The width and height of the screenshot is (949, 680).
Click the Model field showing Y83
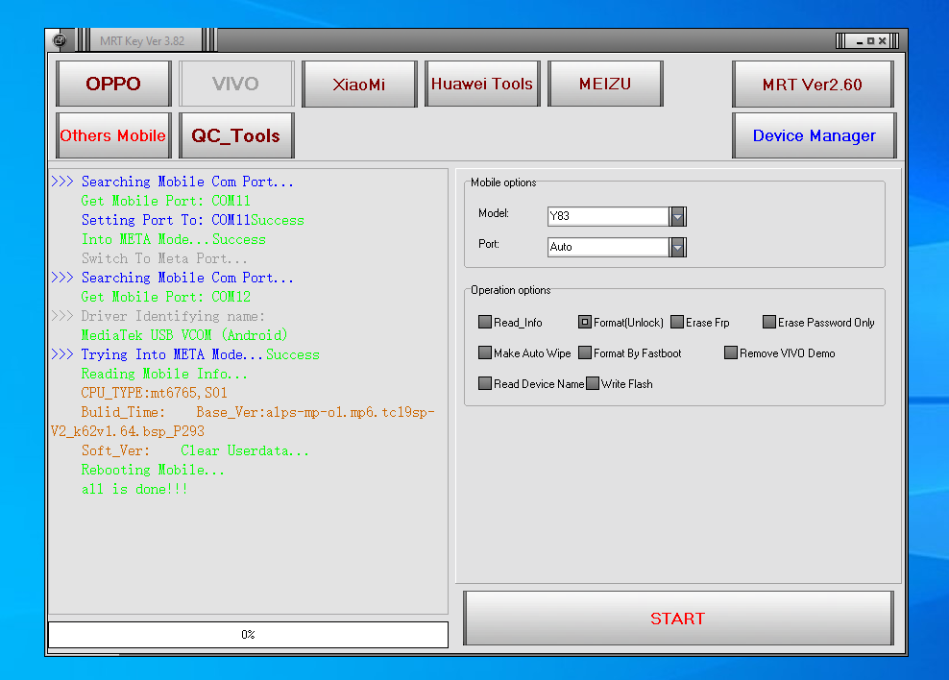pos(608,216)
